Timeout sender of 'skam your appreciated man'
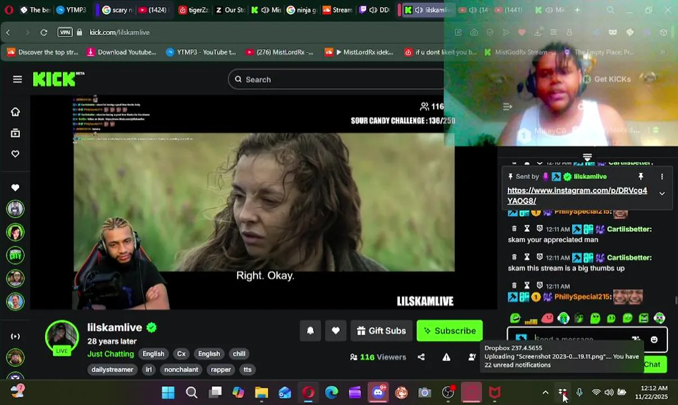Image resolution: width=678 pixels, height=405 pixels. (527, 229)
